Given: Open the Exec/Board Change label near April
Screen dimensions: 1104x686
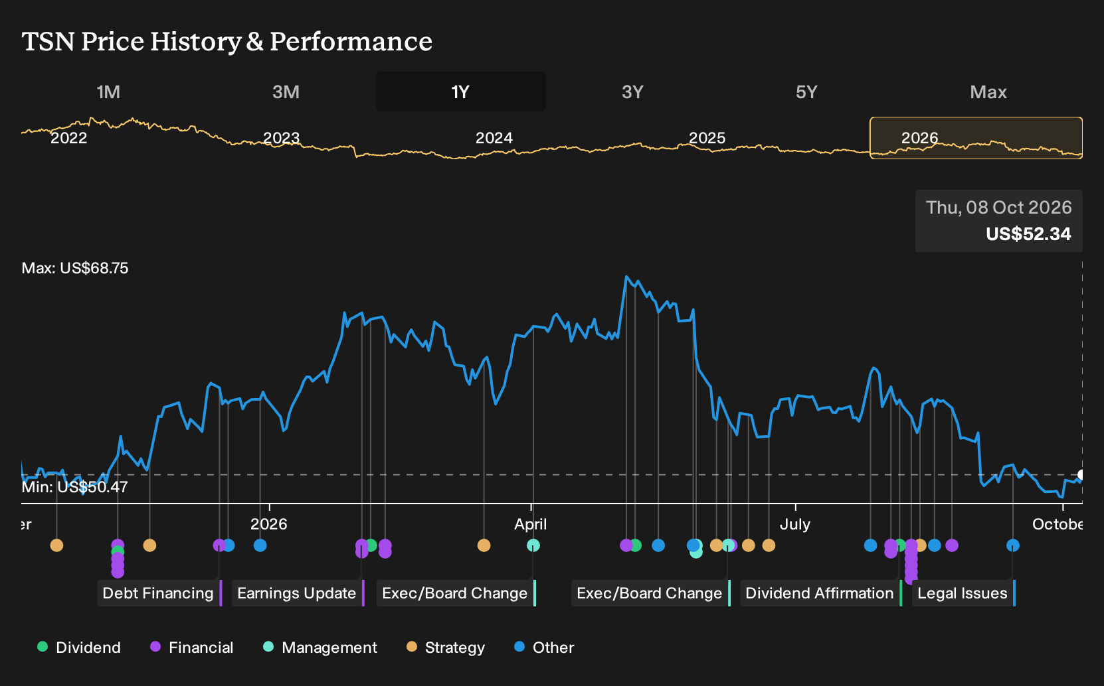Looking at the screenshot, I should pyautogui.click(x=456, y=593).
